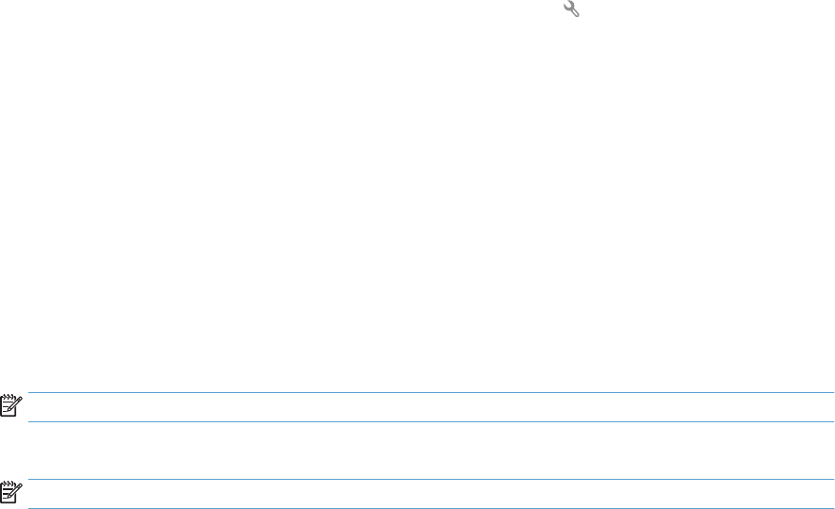Select the lower notepad note icon
Screen dimensions: 835x509
pos(11,492)
